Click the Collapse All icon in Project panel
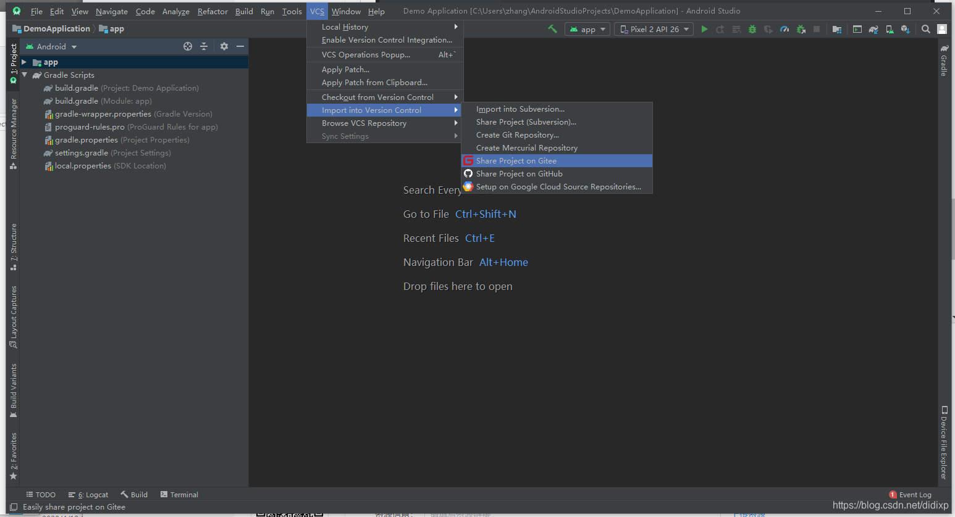The width and height of the screenshot is (955, 517). 204,46
